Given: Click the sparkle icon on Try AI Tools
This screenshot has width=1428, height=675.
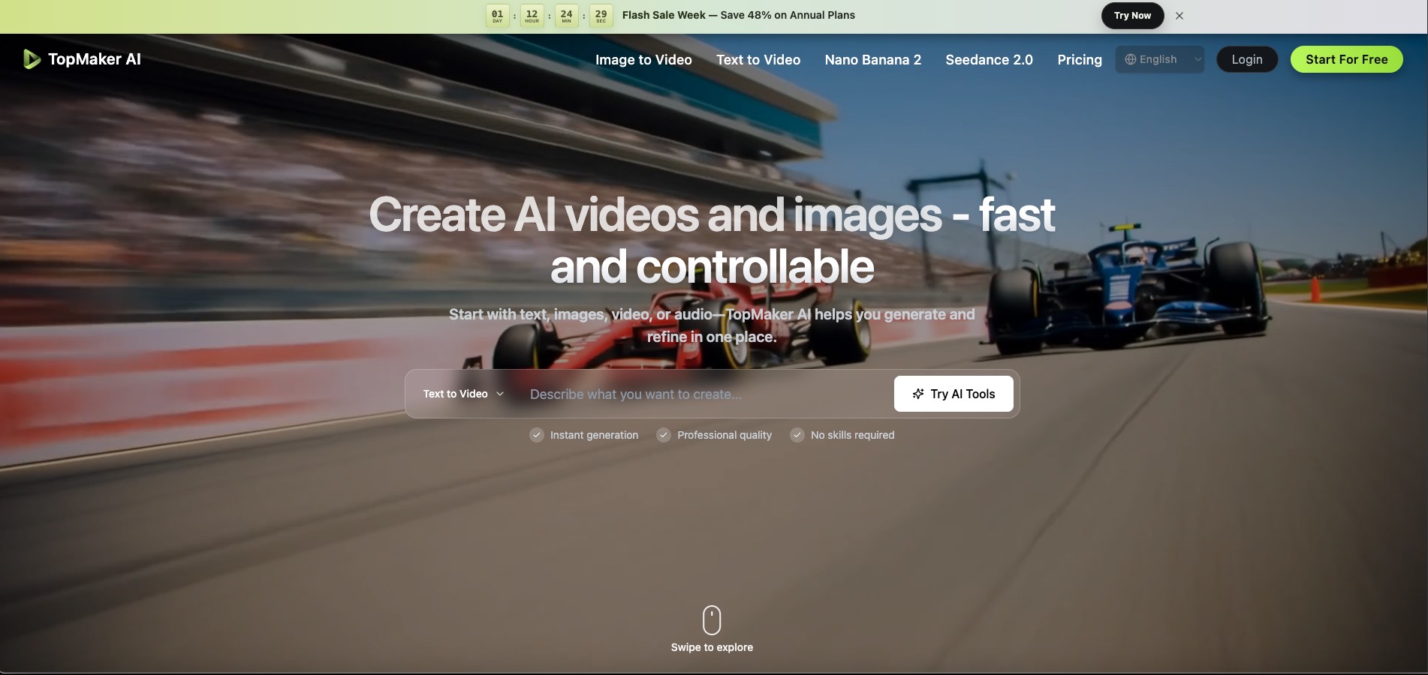Looking at the screenshot, I should coord(919,394).
